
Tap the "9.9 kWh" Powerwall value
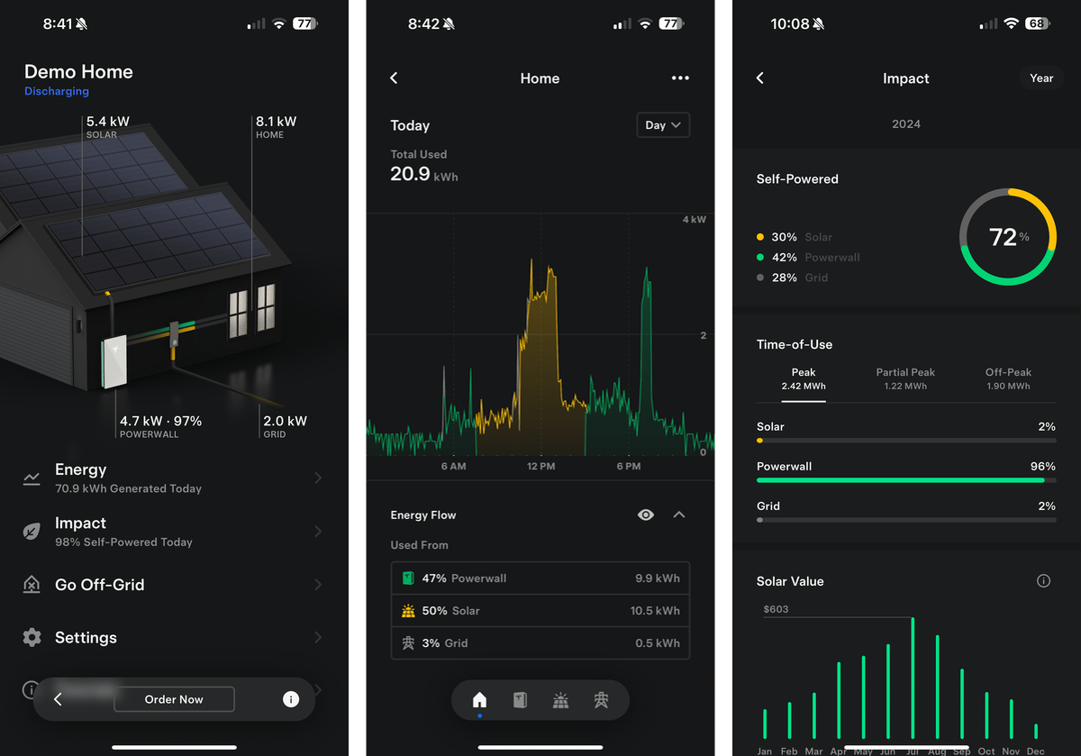point(657,578)
